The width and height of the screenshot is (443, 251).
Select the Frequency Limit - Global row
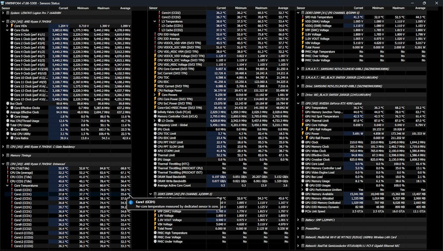(219, 125)
